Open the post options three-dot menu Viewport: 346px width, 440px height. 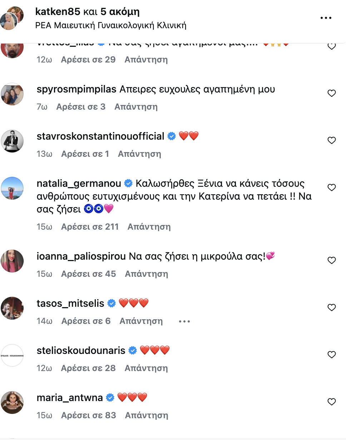click(326, 18)
